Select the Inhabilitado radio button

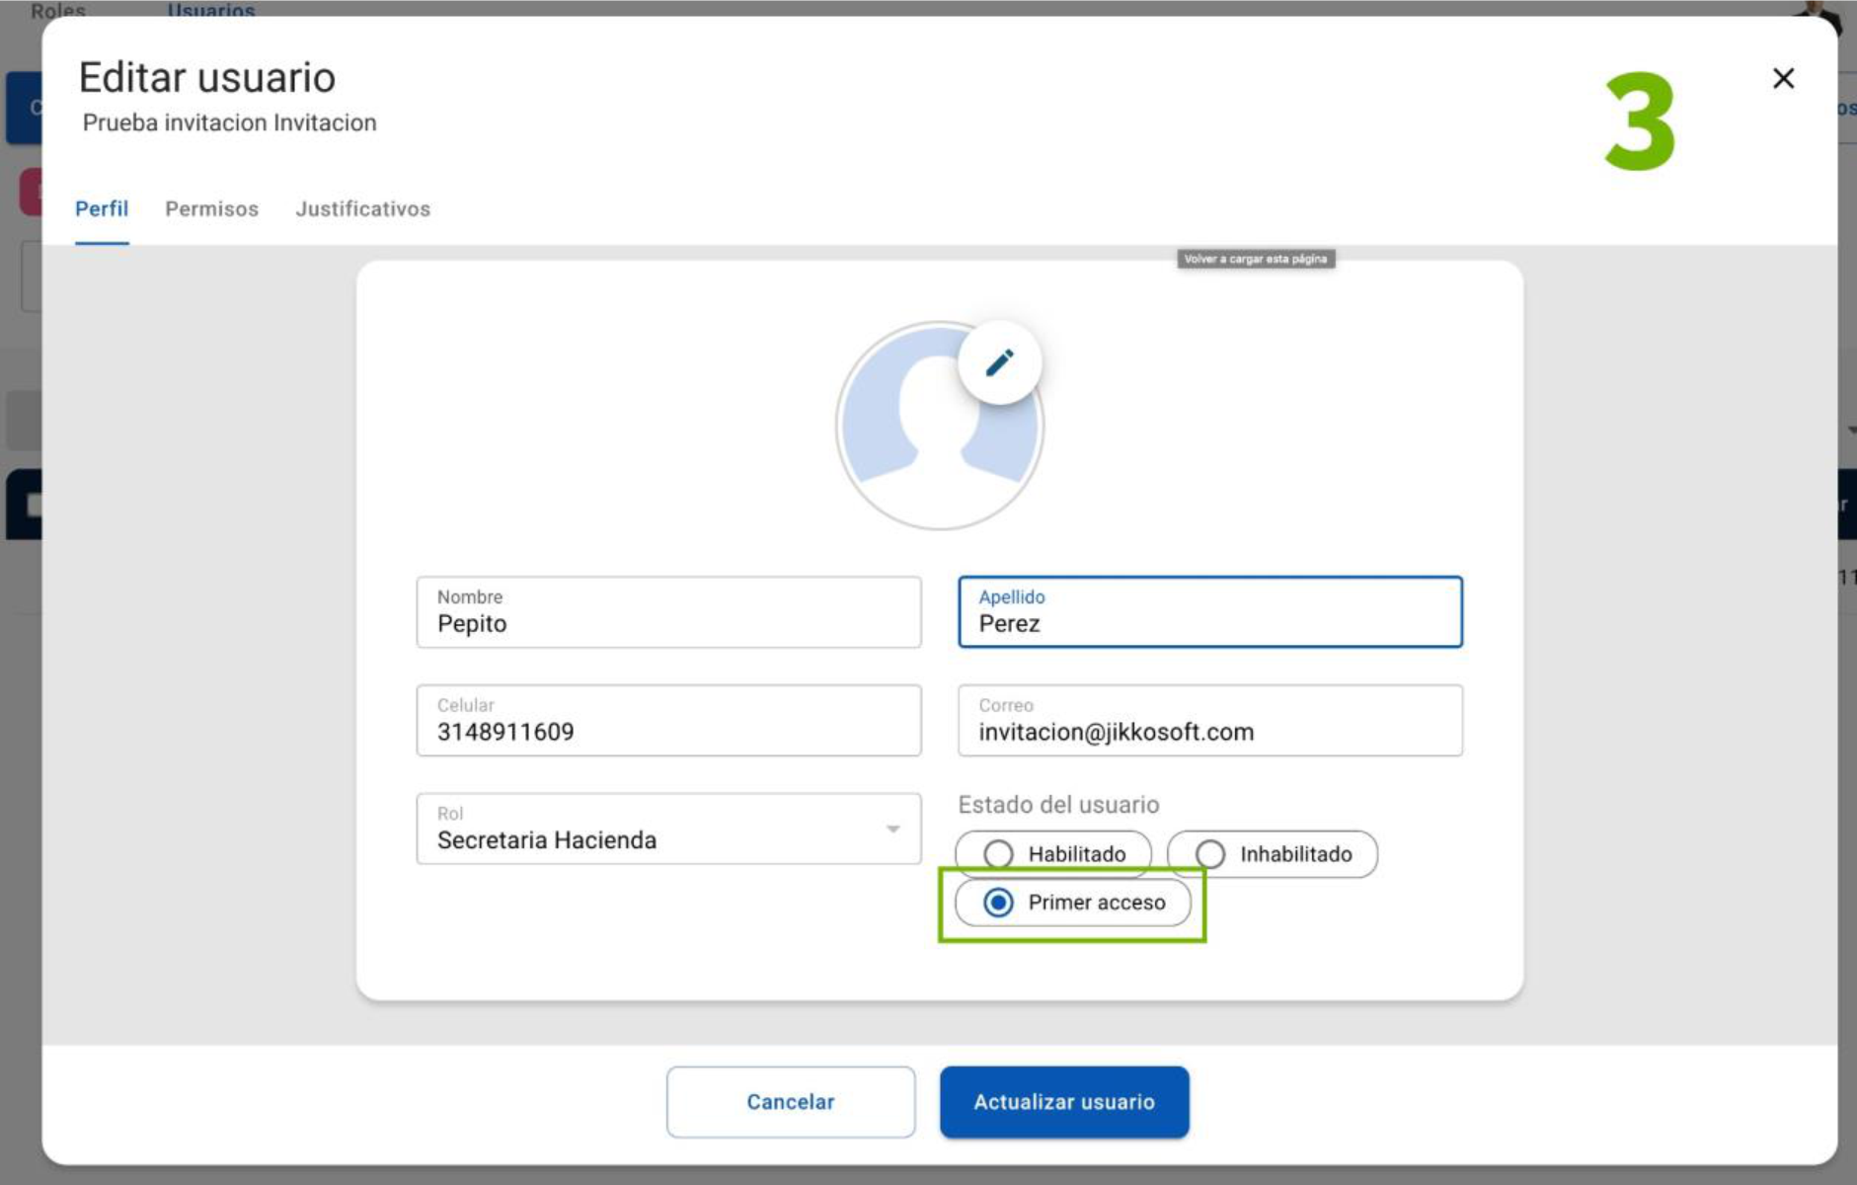[x=1210, y=854]
